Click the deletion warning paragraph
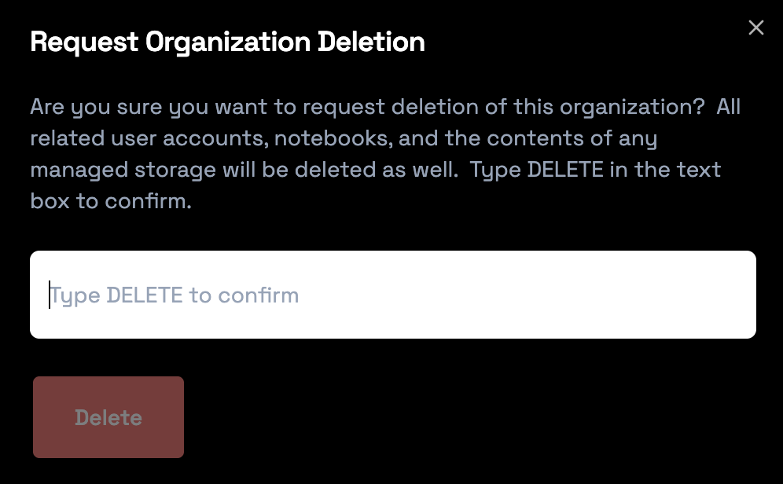Viewport: 783px width, 484px height. pos(377,153)
